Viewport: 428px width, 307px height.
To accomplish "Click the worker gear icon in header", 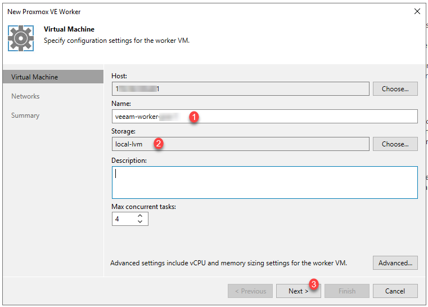I will [x=21, y=38].
